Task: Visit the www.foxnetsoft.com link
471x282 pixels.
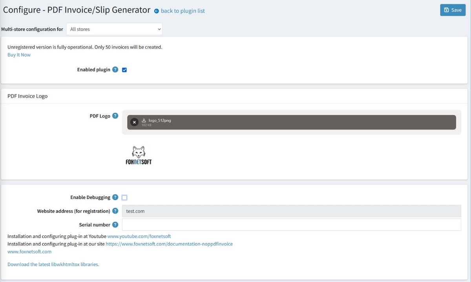Action: tap(29, 251)
